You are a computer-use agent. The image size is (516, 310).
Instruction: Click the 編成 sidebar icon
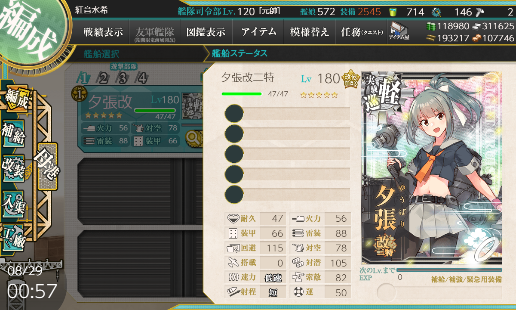click(16, 98)
